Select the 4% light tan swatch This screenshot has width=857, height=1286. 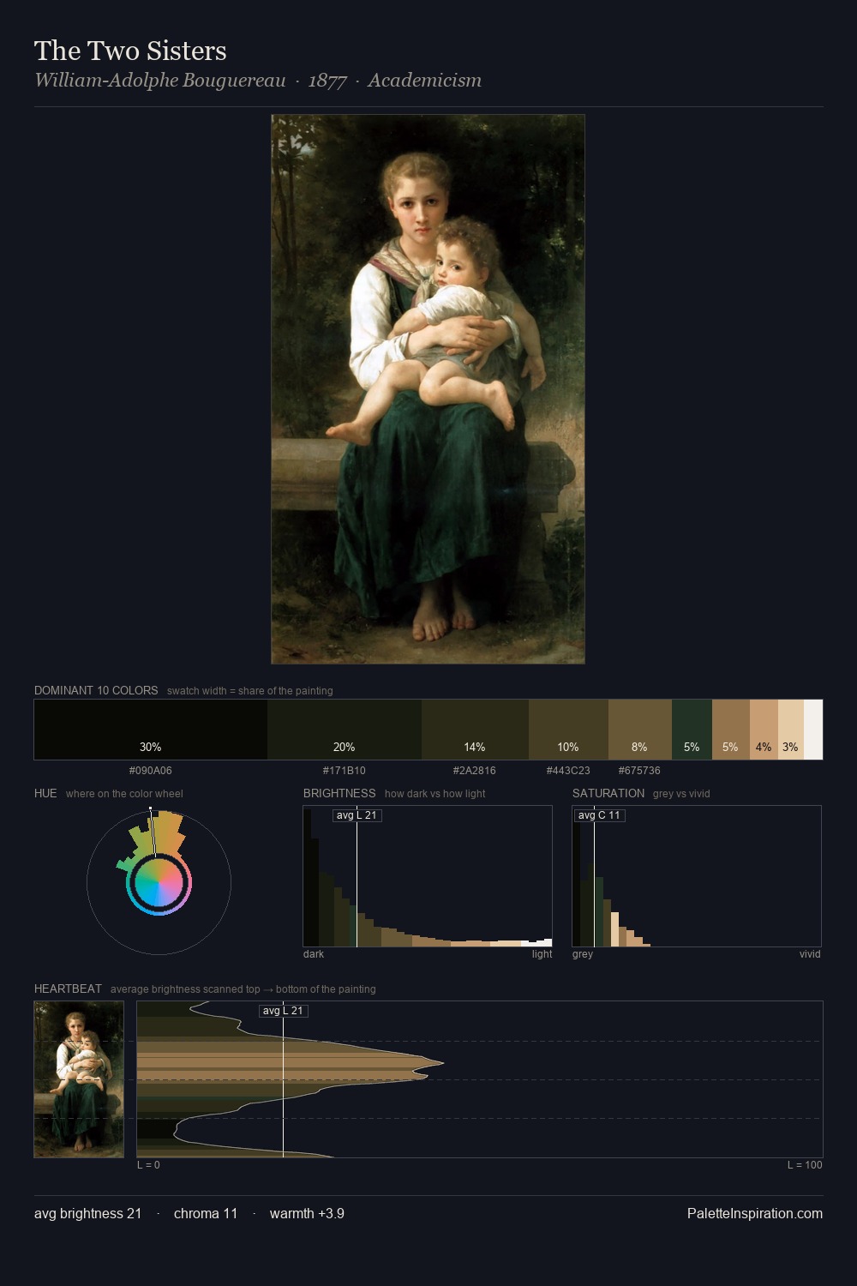(764, 730)
